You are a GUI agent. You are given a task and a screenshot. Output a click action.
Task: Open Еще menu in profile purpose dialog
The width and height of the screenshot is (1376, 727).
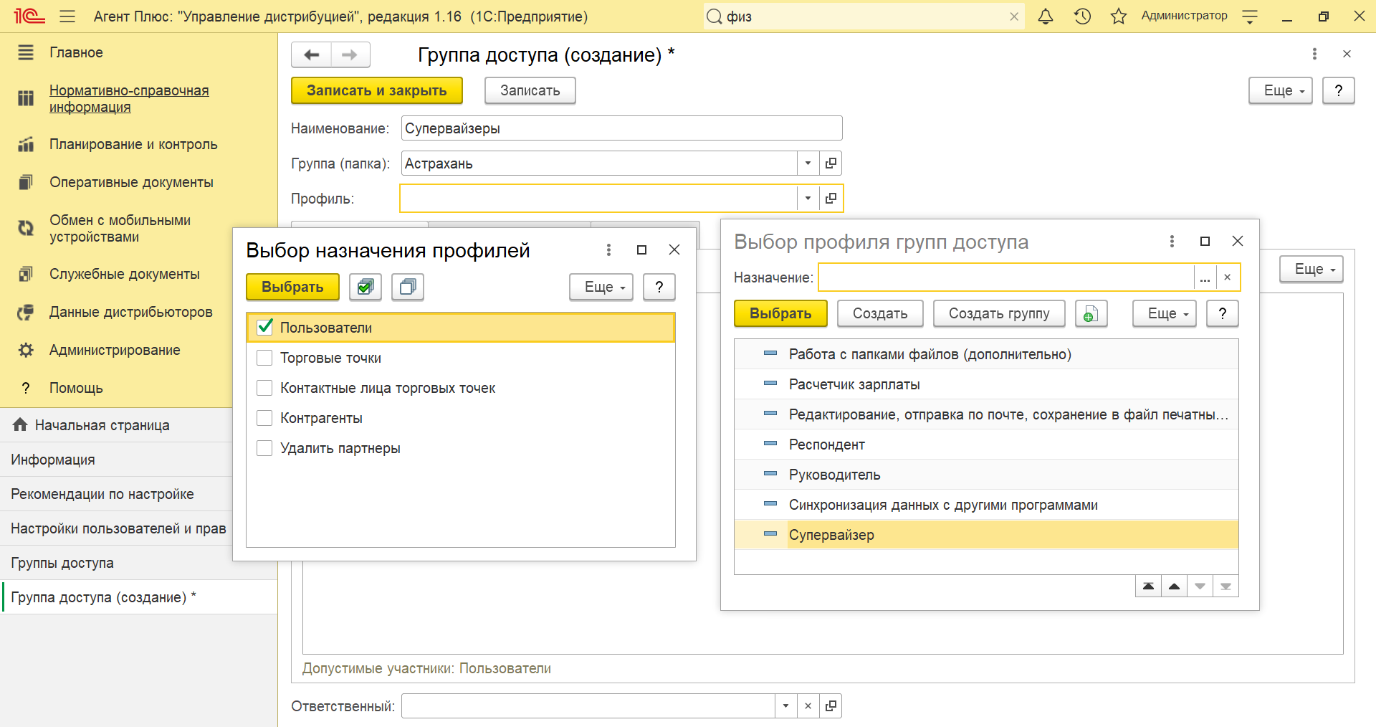601,287
